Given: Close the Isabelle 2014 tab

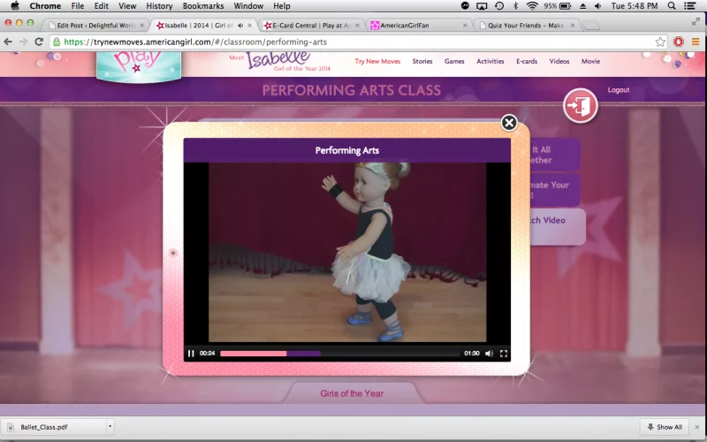Looking at the screenshot, I should pos(249,26).
